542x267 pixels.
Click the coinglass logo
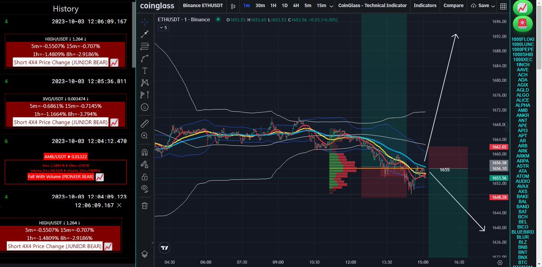[156, 6]
